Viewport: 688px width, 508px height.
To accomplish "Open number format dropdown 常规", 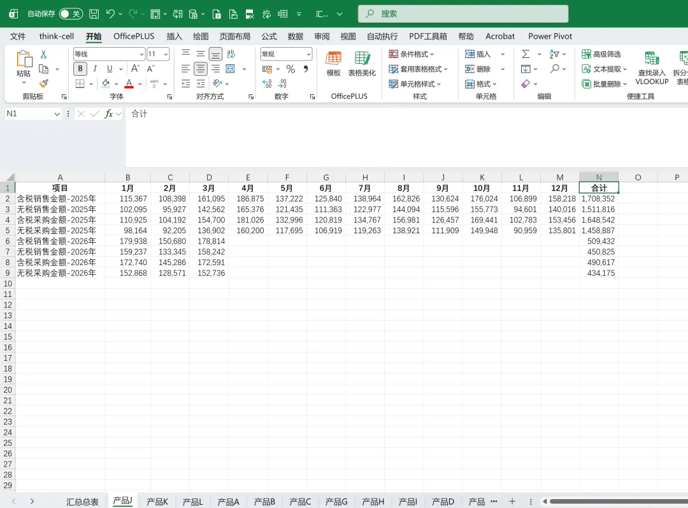I will point(308,54).
